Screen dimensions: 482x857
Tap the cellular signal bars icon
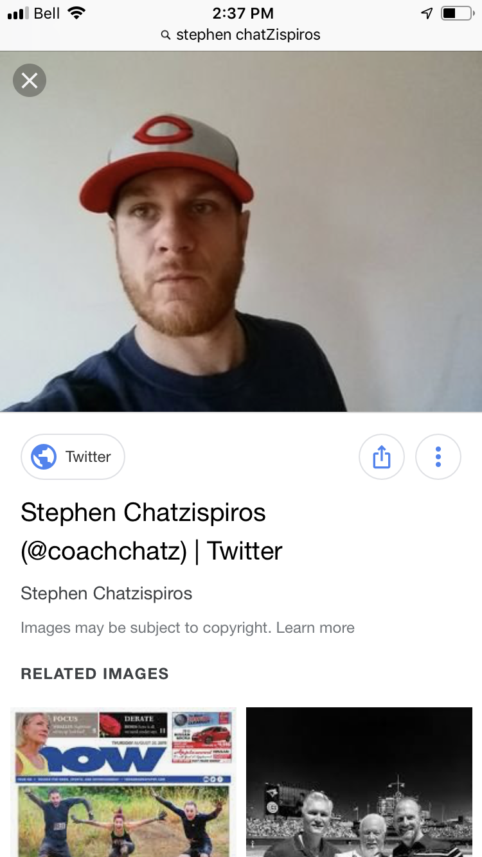coord(18,13)
